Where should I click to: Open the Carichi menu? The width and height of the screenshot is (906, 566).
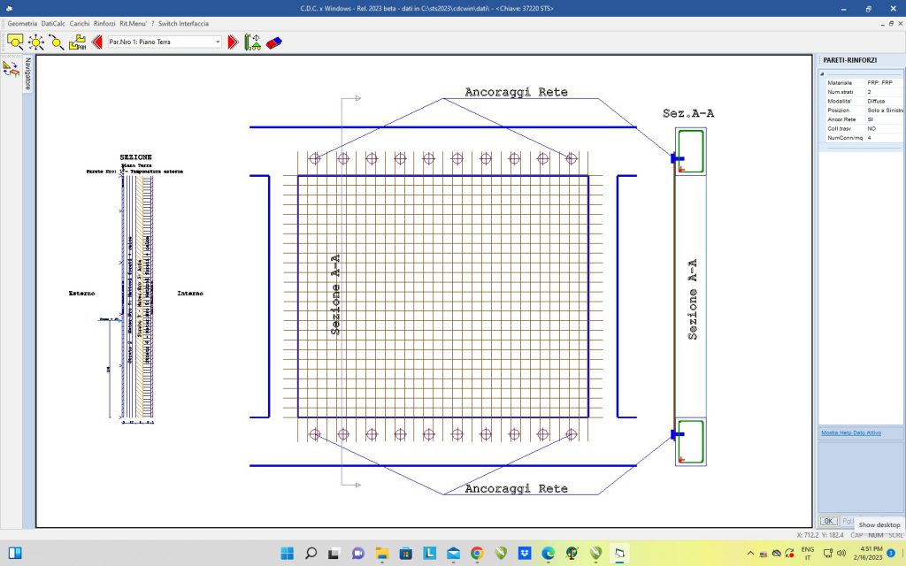click(79, 24)
